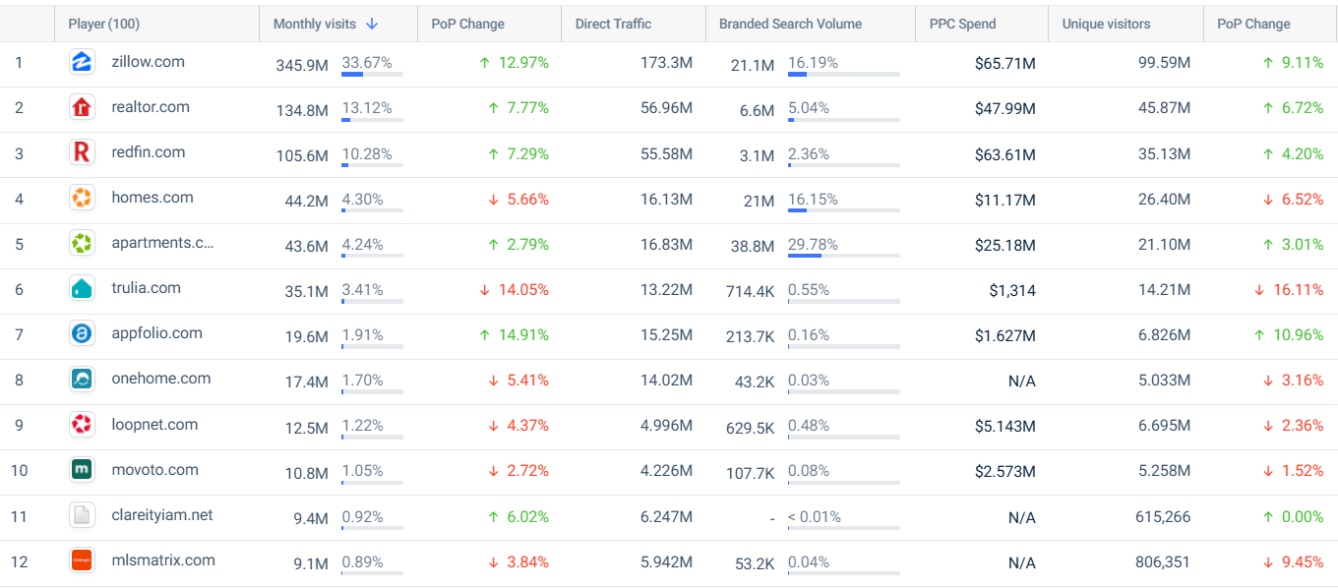
Task: Sort by Unique visitors column header
Action: [1106, 24]
